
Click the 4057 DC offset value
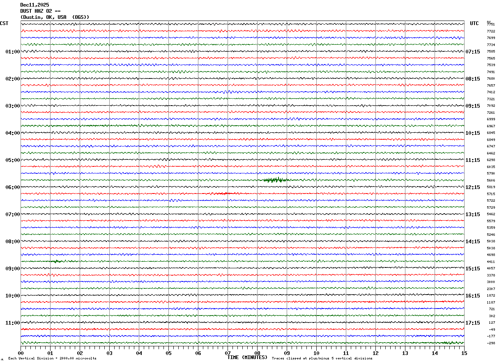point(491,268)
